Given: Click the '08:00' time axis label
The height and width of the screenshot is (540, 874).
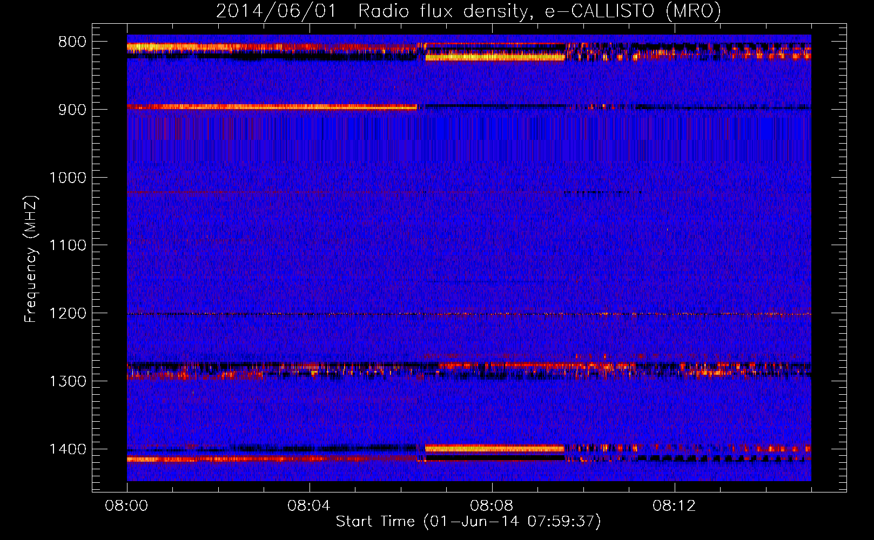Looking at the screenshot, I should pyautogui.click(x=127, y=506).
